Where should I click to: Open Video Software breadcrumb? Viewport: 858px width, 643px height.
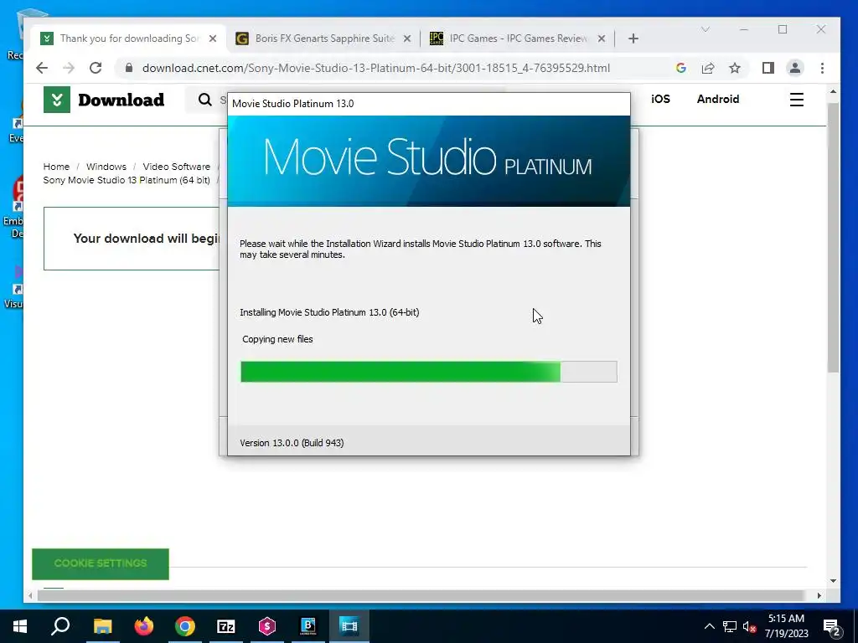[176, 167]
